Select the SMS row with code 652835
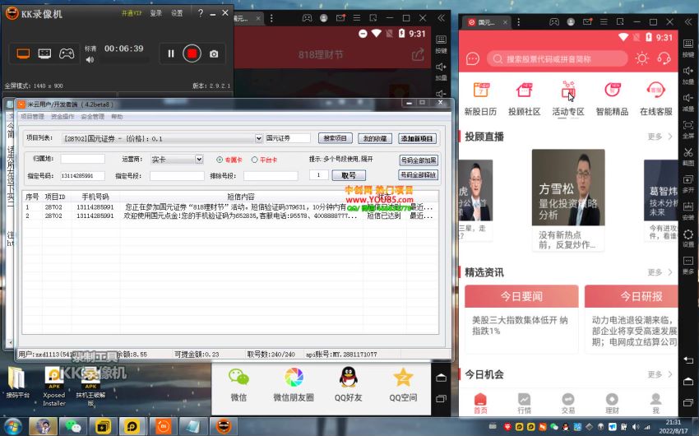The width and height of the screenshot is (699, 436). [229, 216]
